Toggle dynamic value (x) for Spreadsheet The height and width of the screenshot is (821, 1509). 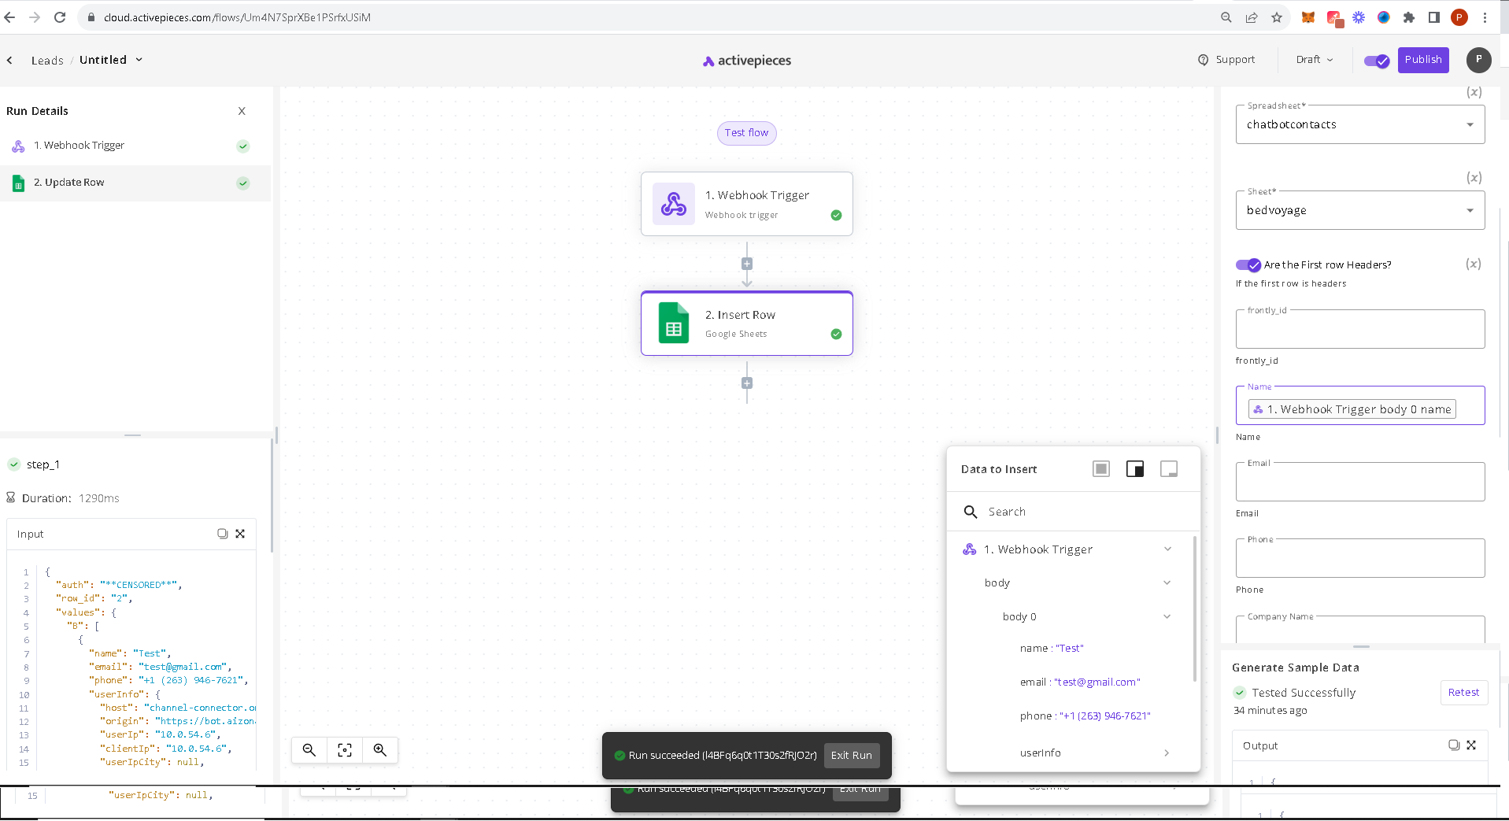[1474, 93]
